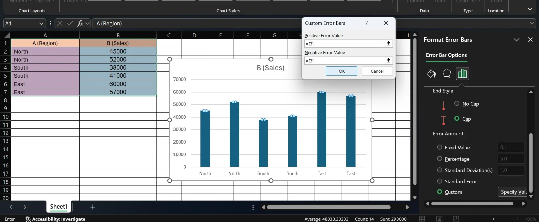Select cell containing 38000
Viewport: 539px width, 222px height.
click(118, 67)
